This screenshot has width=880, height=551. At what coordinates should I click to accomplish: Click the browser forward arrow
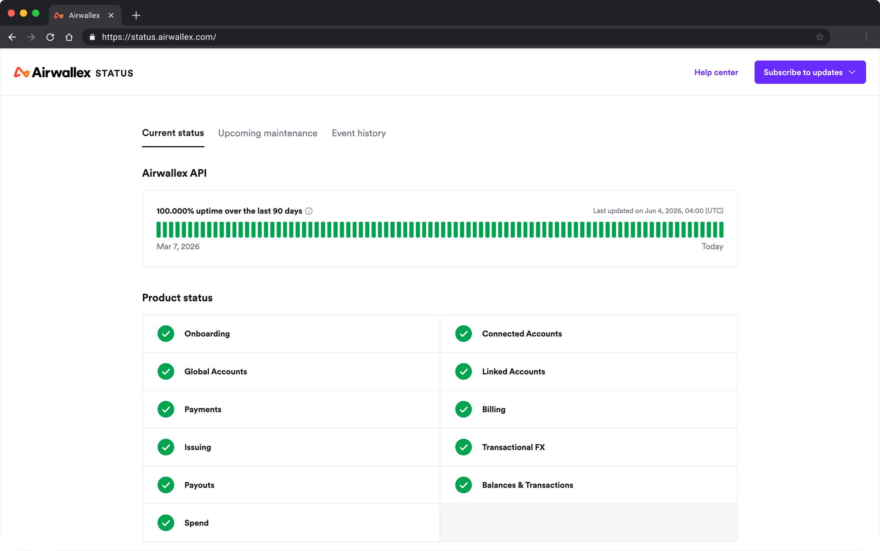pyautogui.click(x=31, y=37)
